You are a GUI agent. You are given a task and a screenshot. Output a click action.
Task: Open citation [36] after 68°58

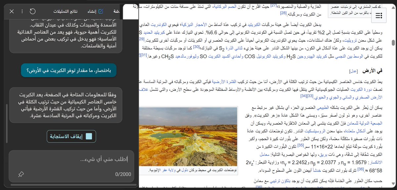[x=361, y=169]
